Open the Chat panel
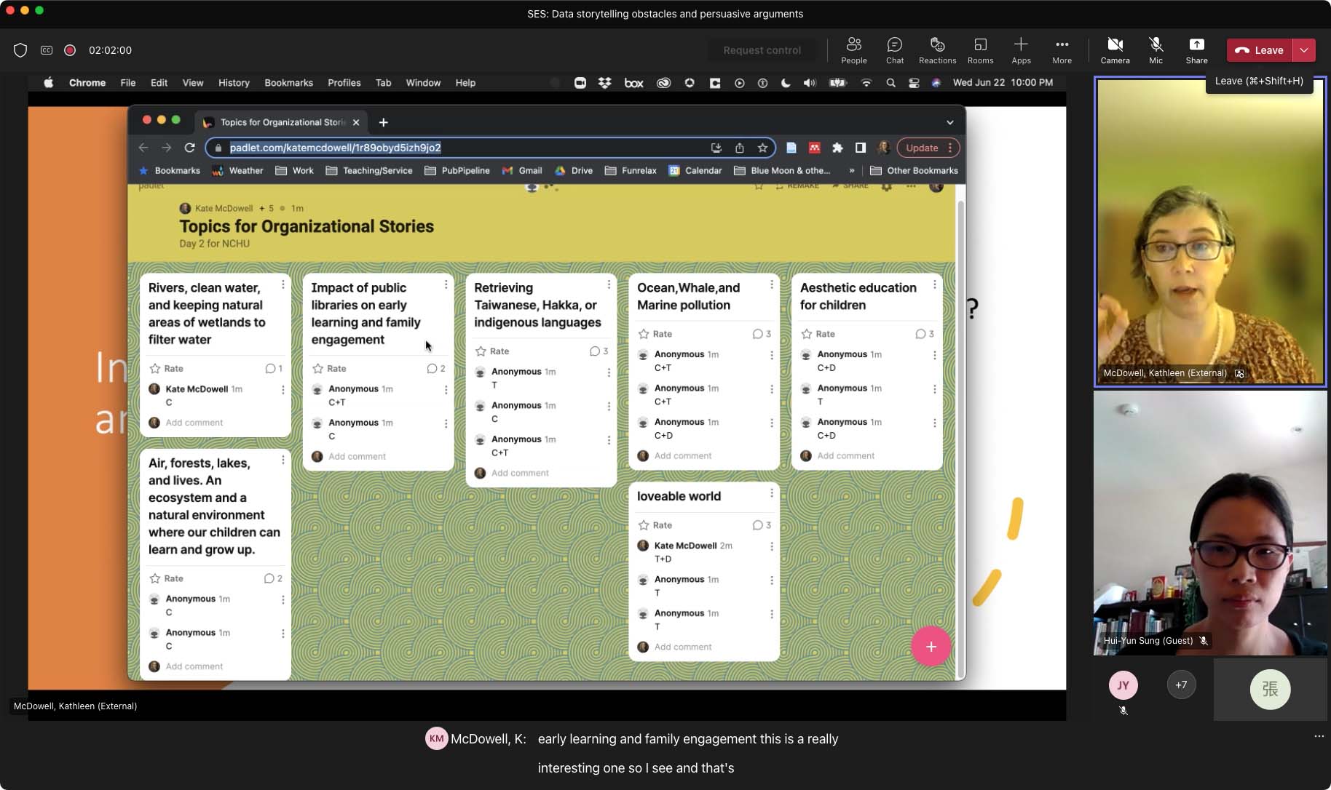The height and width of the screenshot is (790, 1331). (895, 50)
